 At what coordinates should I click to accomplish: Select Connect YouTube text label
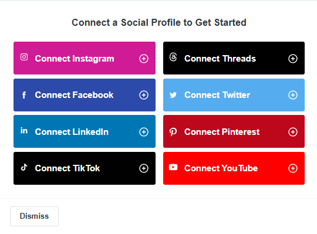pyautogui.click(x=221, y=168)
